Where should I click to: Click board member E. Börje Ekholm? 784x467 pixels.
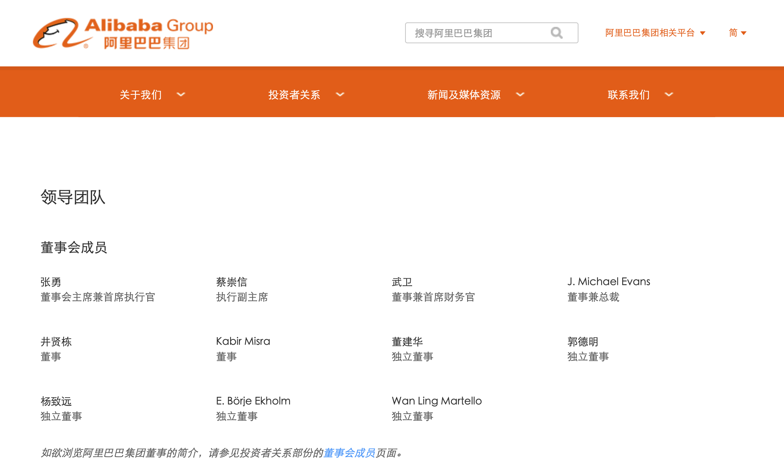[253, 401]
